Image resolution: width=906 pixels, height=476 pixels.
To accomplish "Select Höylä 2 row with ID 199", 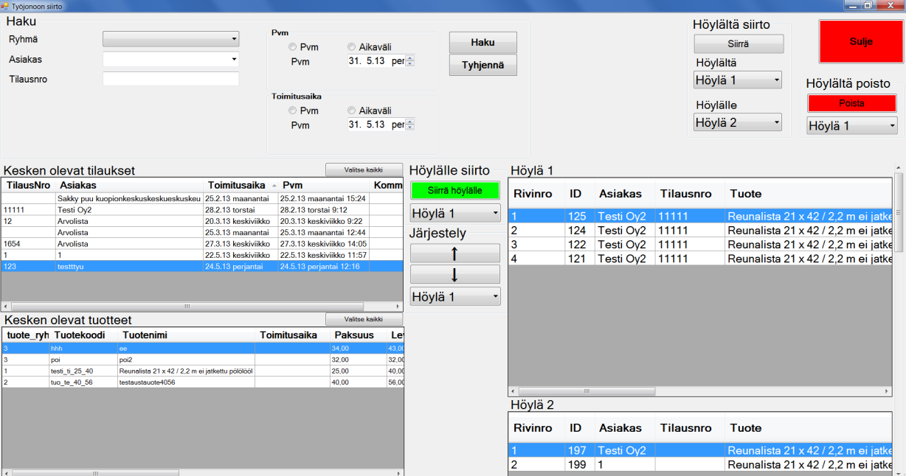I will pyautogui.click(x=700, y=465).
